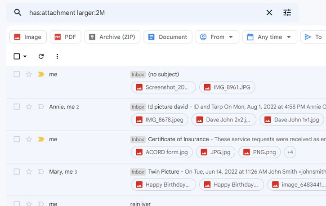Open the Any time date dropdown
Viewport: 326px width, 206px height.
[270, 37]
